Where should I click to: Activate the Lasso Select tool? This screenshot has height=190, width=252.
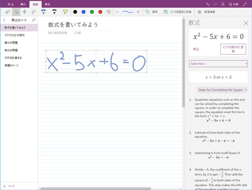(16, 12)
